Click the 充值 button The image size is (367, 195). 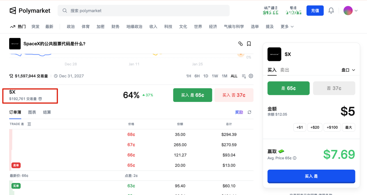315,10
